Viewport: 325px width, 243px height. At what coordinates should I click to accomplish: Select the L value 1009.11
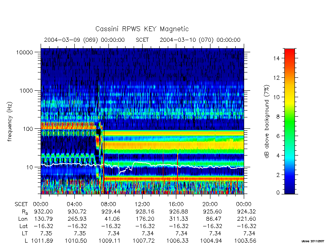coord(110,241)
